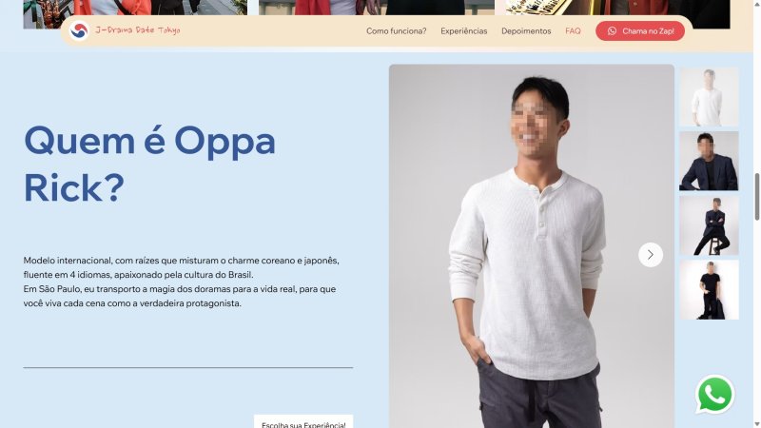Open the Como funciona? menu item
Viewport: 761px width, 428px height.
(396, 31)
